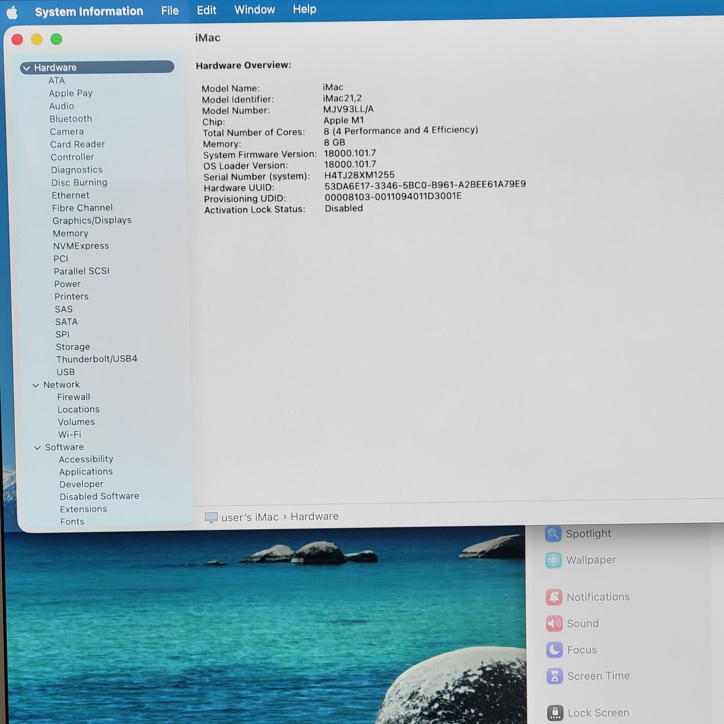Click the Hardware UUID value
724x724 pixels.
[425, 185]
